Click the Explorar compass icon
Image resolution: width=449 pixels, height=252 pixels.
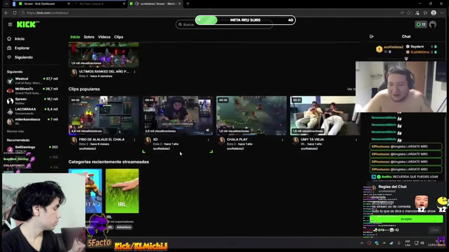9,48
